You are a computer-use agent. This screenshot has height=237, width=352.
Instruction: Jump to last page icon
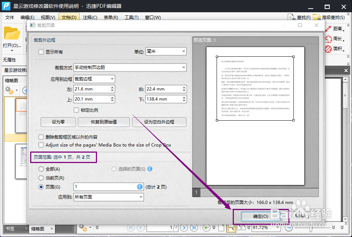tap(194, 228)
